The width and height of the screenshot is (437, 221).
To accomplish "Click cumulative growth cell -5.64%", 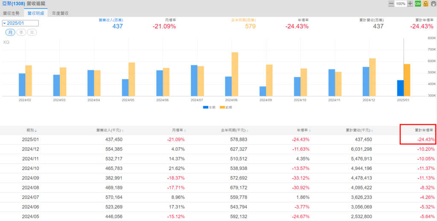I will click(427, 217).
